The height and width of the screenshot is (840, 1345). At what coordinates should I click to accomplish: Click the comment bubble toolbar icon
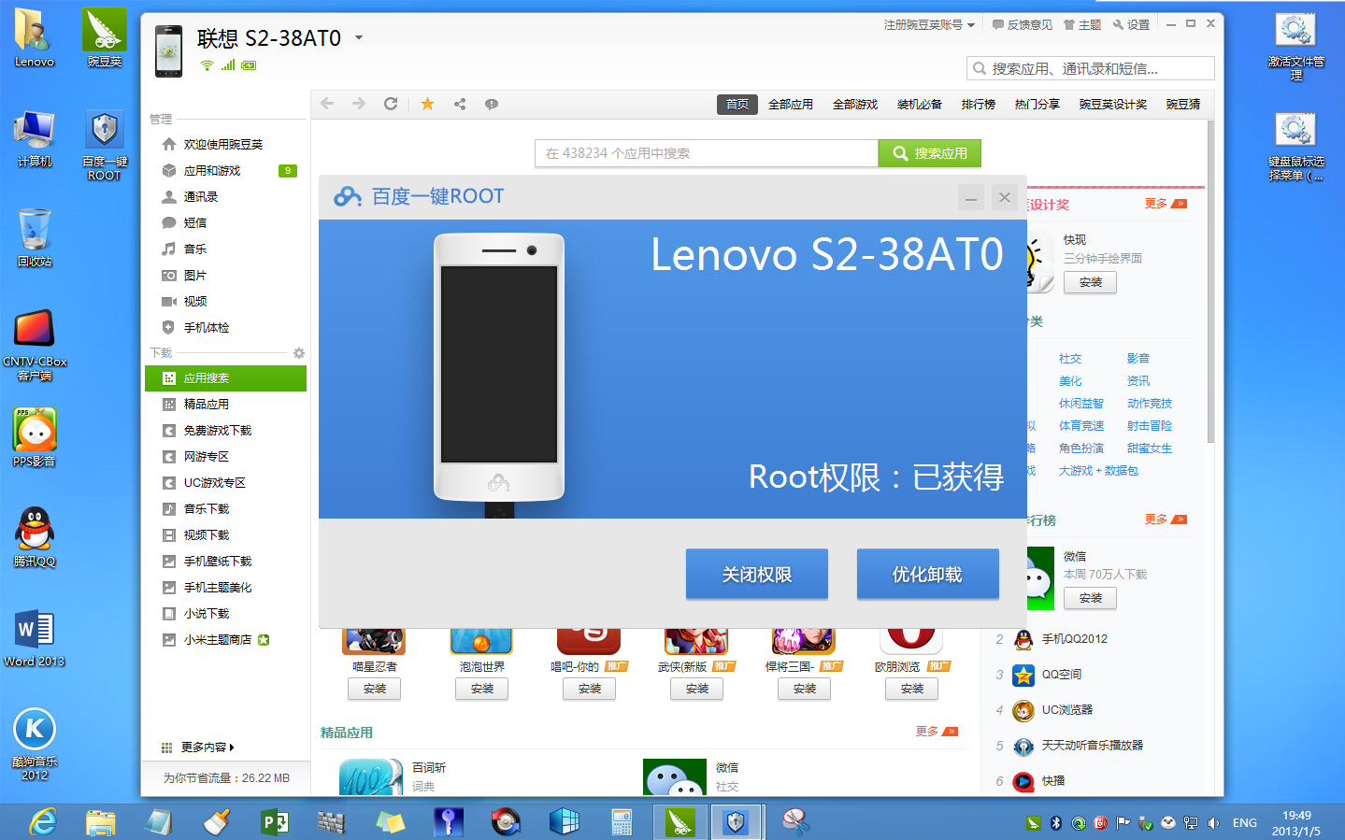492,104
